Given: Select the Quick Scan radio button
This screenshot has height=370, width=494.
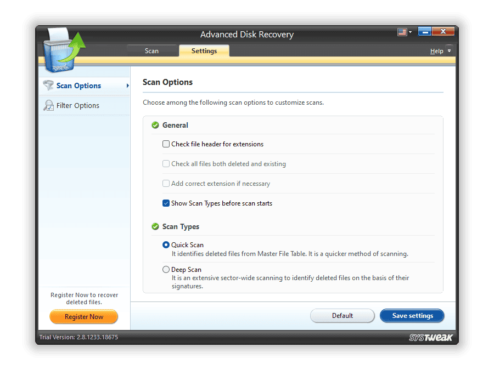Looking at the screenshot, I should coord(166,245).
